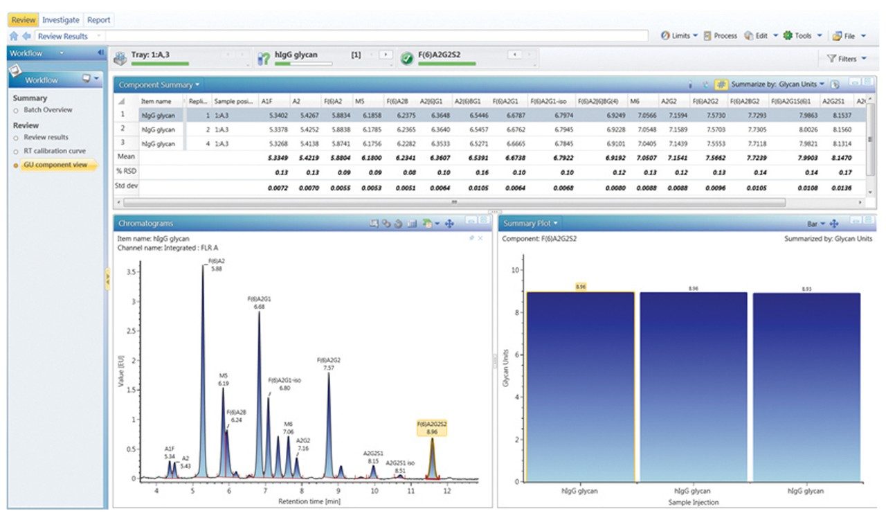Click the back navigation arrow

click(x=26, y=36)
